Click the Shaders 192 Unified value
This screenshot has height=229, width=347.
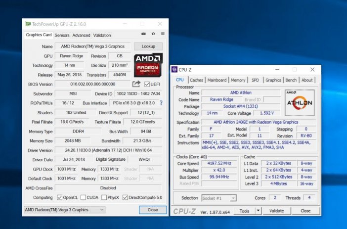click(x=76, y=112)
